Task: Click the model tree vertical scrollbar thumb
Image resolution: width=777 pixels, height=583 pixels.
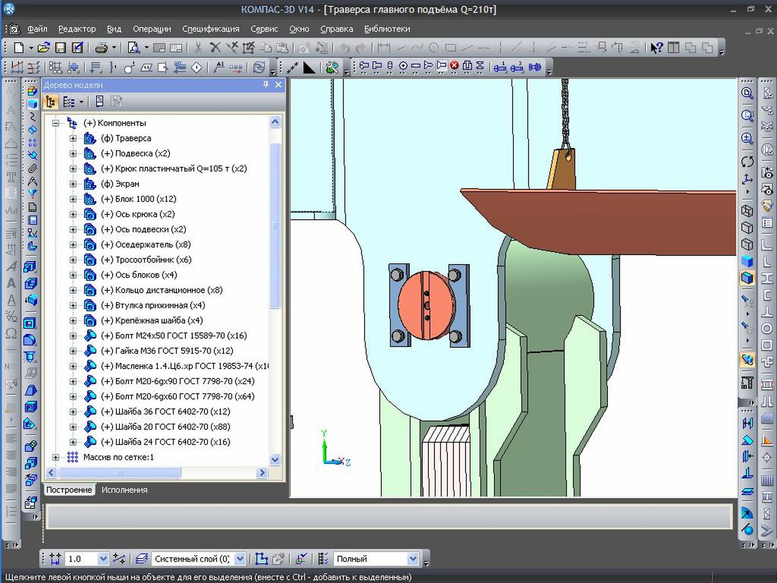Action: pos(275,226)
